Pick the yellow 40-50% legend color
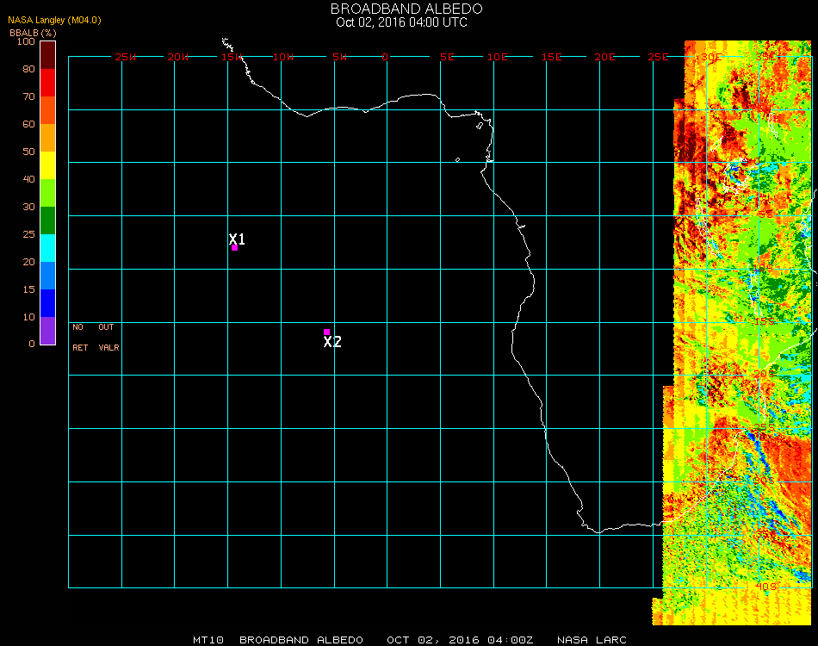 coord(47,165)
